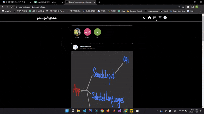Screen dimensions: 204x114
Task: Open Visual Studio from taskbar
Action: pyautogui.click(x=120, y=111)
